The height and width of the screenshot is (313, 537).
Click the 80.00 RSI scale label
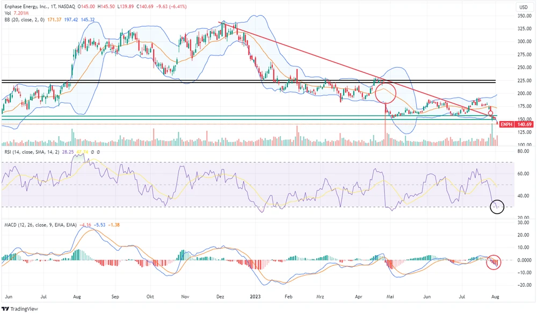click(525, 152)
